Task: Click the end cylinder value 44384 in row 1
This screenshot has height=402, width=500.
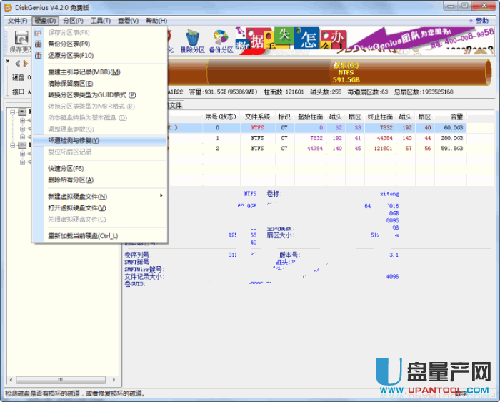Action: coord(384,138)
